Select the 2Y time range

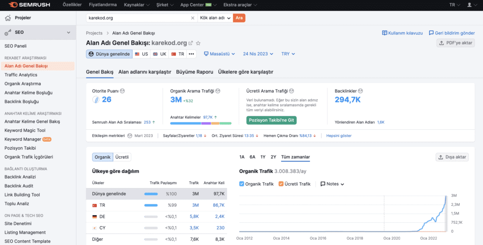click(x=273, y=157)
